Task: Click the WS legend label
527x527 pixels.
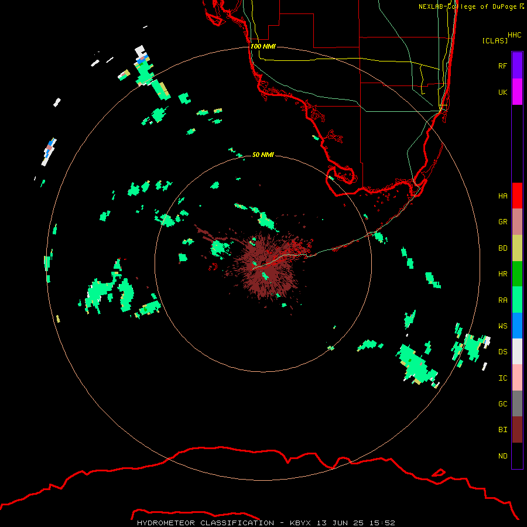Action: click(x=502, y=326)
